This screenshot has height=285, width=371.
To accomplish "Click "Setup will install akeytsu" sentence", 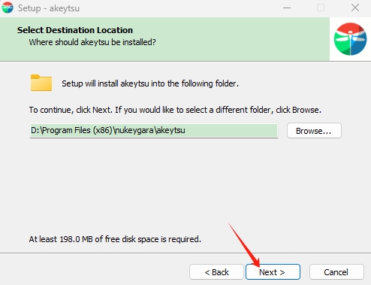I will (150, 83).
